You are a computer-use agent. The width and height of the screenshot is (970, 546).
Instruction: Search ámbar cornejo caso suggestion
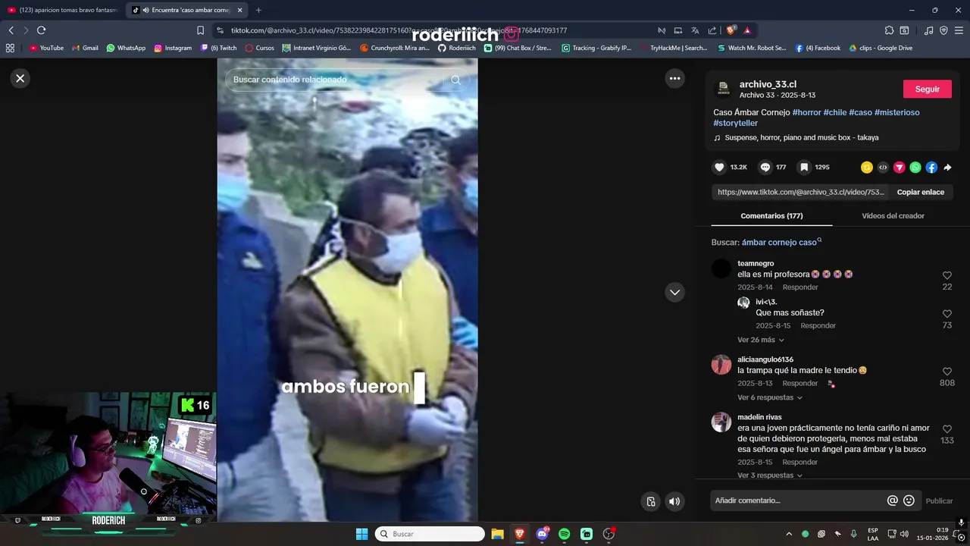(781, 242)
